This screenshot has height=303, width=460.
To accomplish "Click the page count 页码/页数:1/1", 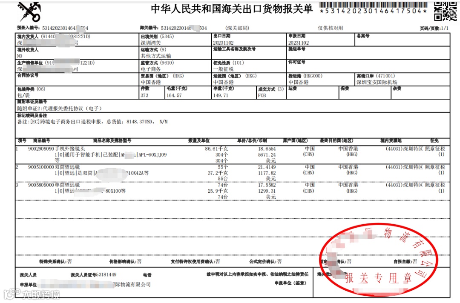I will [434, 29].
